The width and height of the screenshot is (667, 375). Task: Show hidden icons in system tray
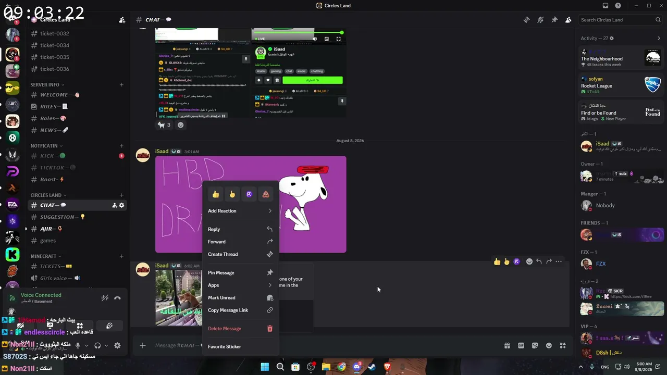pyautogui.click(x=580, y=367)
